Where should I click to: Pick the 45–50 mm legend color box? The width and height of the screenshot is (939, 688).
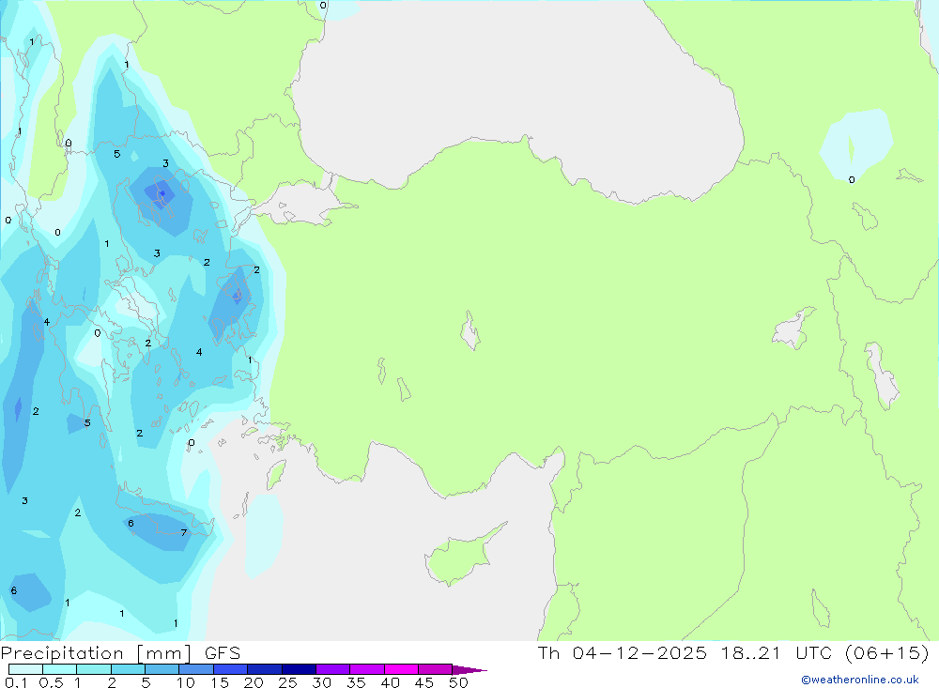pyautogui.click(x=435, y=669)
